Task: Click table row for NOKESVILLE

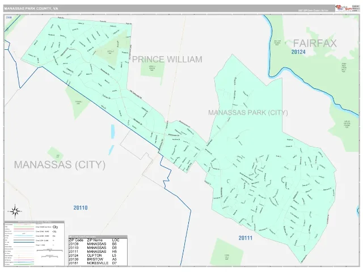Action: (98, 263)
